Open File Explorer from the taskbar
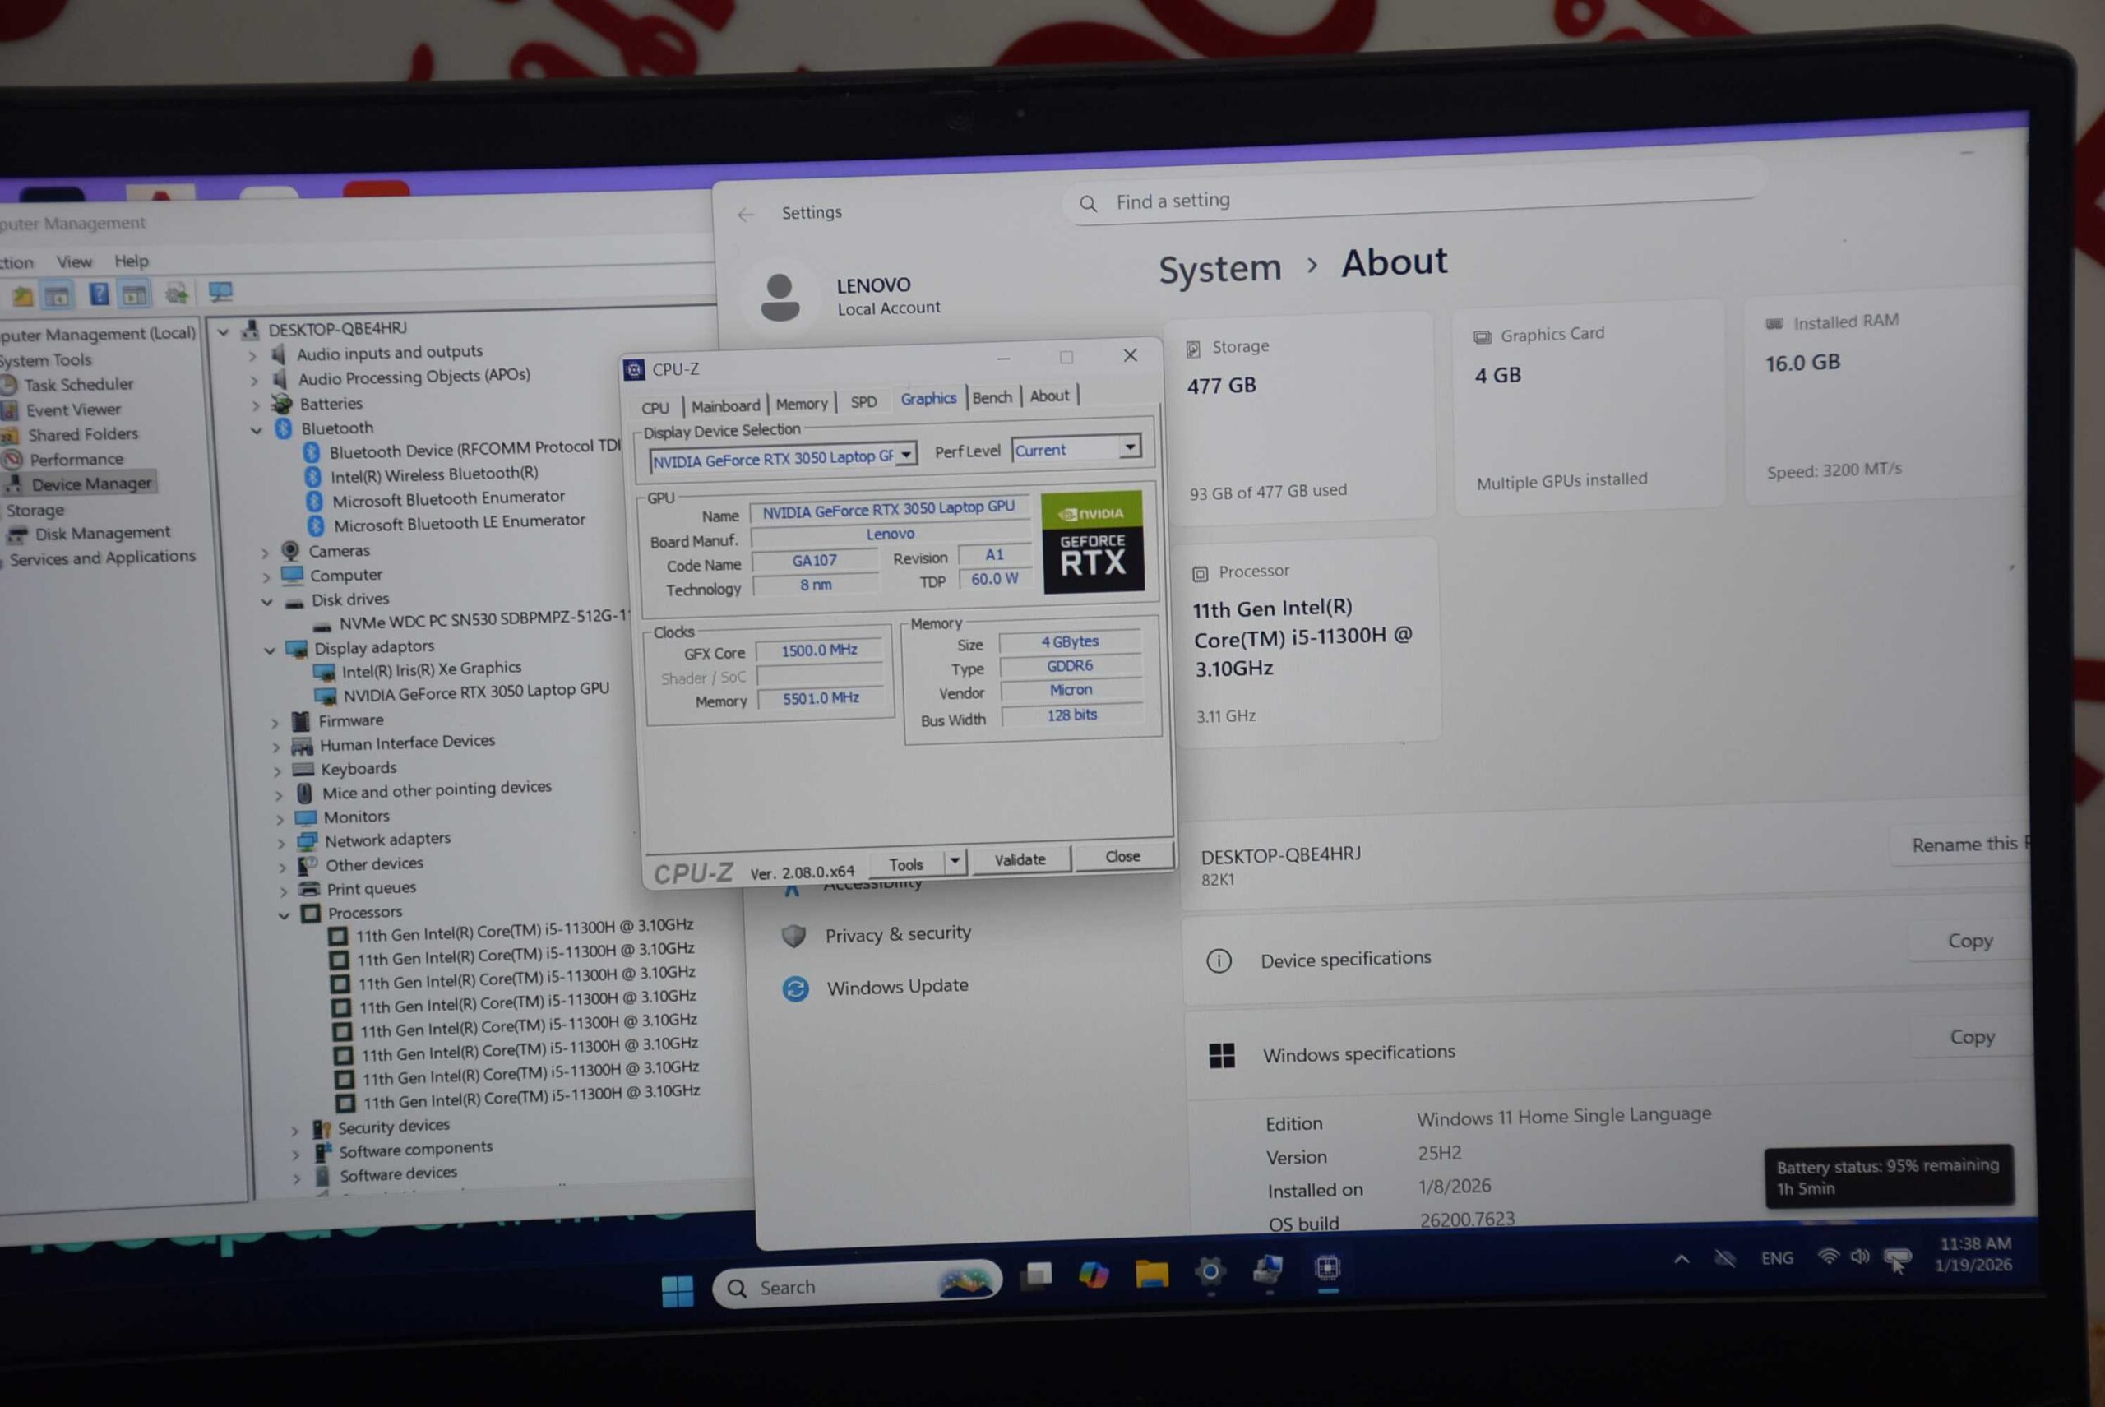Screen dimensions: 2105x1407 [1151, 1273]
